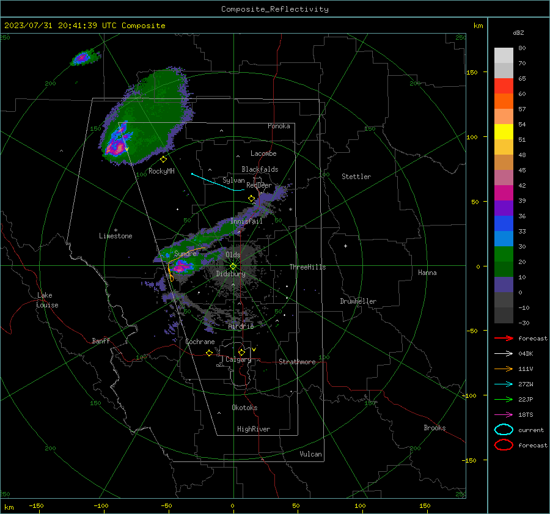Click the Okotoks city label
This screenshot has height=514, width=550.
(244, 408)
